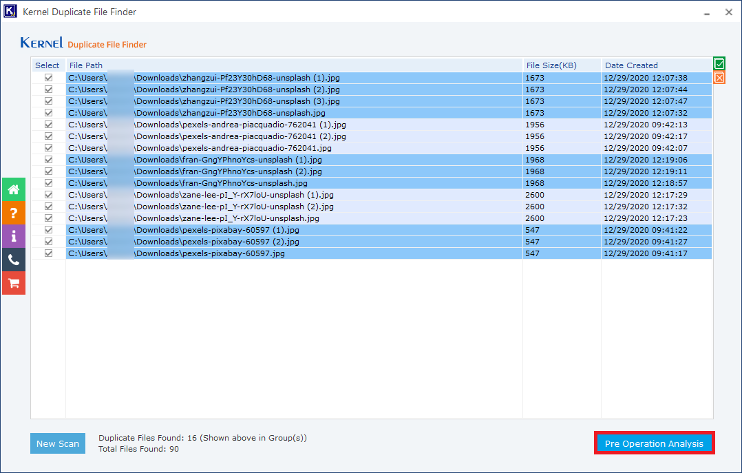Open the Buy cart icon
Viewport: 742px width, 473px height.
pyautogui.click(x=14, y=283)
